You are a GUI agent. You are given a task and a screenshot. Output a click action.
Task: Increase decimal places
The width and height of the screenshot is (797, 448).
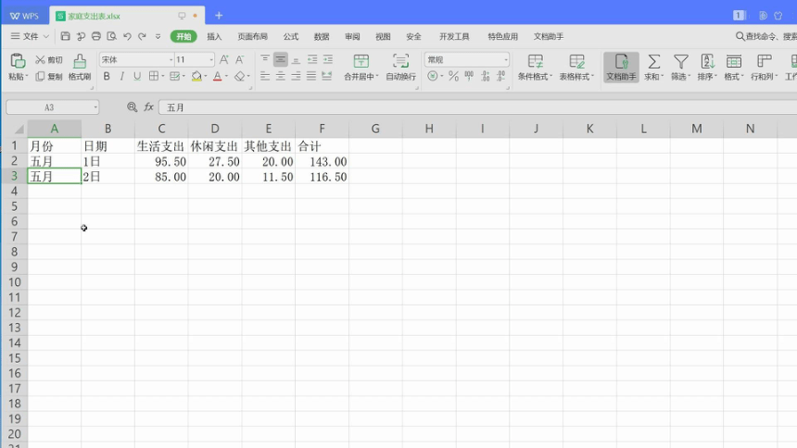(486, 76)
